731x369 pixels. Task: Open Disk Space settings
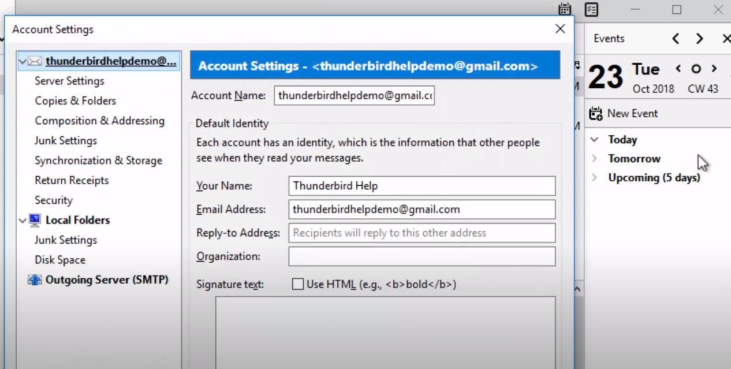[60, 260]
